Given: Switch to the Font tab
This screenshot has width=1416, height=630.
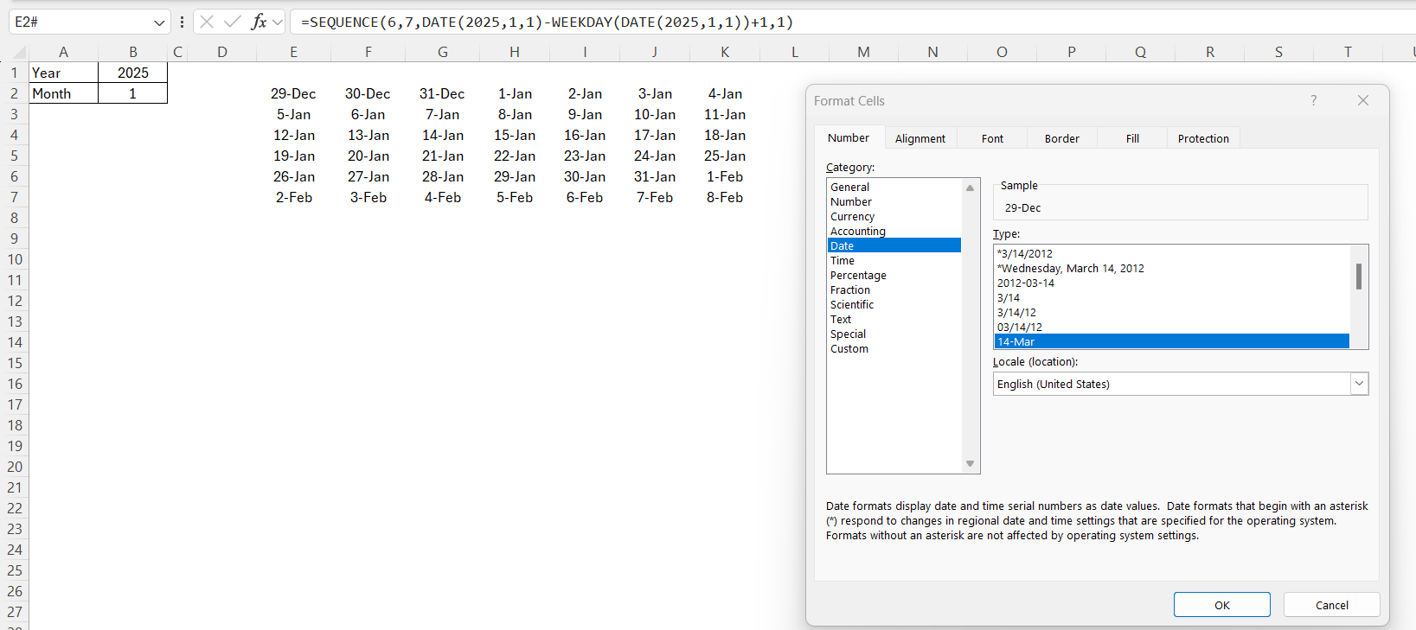Looking at the screenshot, I should click(993, 138).
